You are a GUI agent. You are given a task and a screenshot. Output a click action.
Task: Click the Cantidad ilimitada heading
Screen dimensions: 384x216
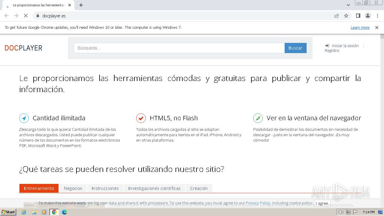(59, 118)
